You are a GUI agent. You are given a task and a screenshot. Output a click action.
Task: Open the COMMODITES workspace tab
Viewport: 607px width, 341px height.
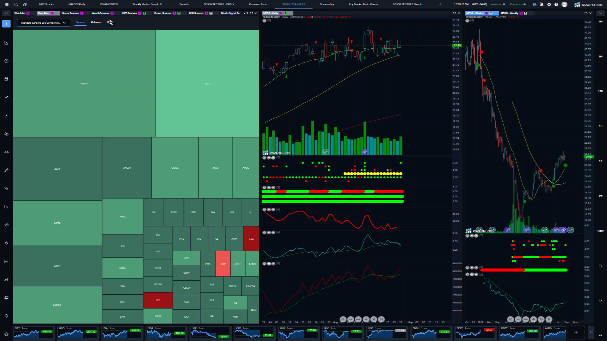[109, 4]
